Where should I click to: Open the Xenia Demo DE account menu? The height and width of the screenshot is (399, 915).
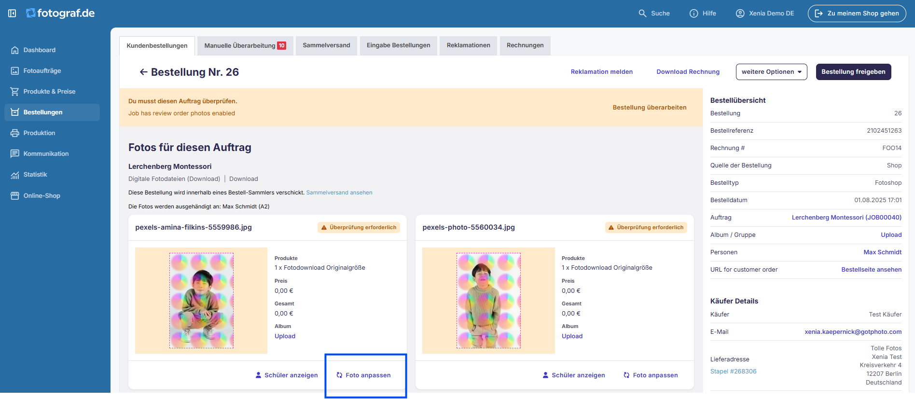(765, 14)
